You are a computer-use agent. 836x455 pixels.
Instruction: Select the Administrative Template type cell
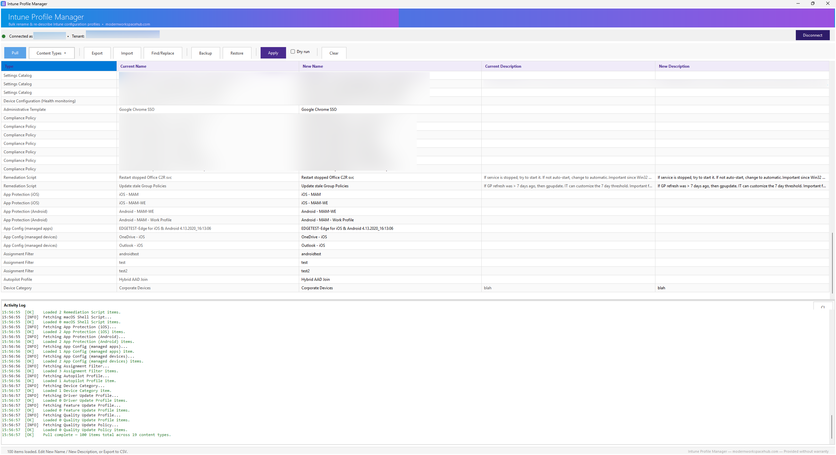pos(59,110)
